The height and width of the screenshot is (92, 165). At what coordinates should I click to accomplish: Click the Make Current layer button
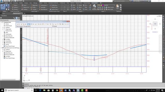[110, 7]
